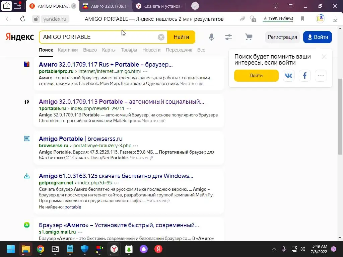Viewport: 343px width, 257px height.
Task: Click the site lock protection icon
Action: [36, 19]
